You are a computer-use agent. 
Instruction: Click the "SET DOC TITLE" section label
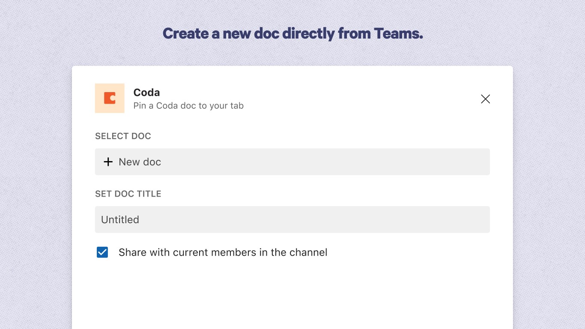[x=128, y=194]
